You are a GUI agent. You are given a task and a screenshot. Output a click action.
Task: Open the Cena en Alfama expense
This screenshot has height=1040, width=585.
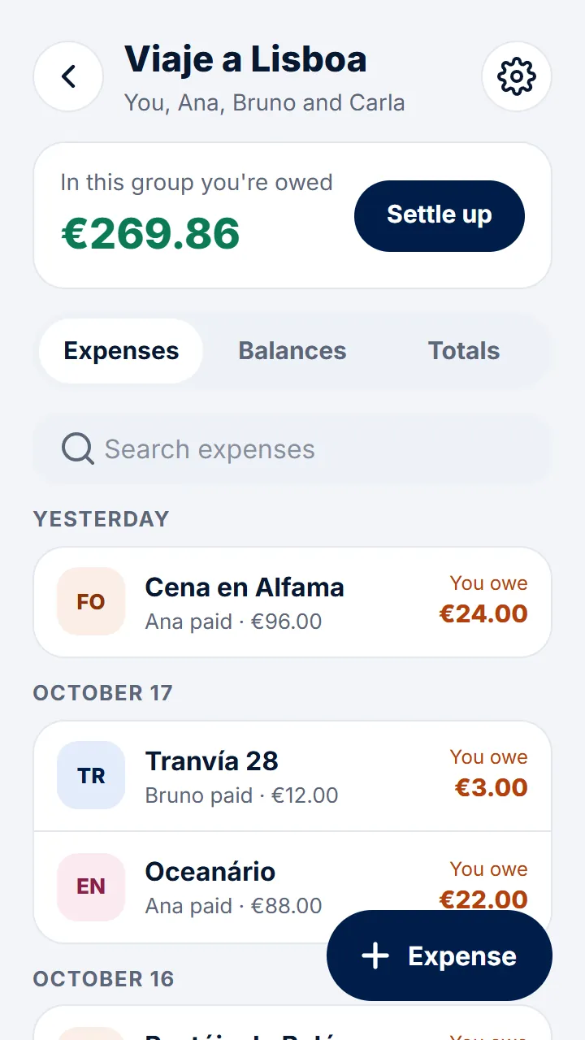click(292, 602)
